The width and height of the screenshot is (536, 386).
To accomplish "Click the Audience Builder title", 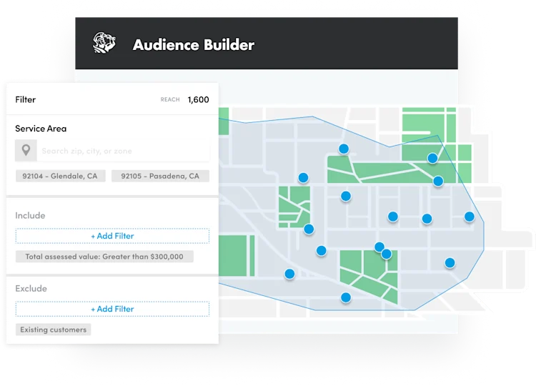I will coord(194,45).
